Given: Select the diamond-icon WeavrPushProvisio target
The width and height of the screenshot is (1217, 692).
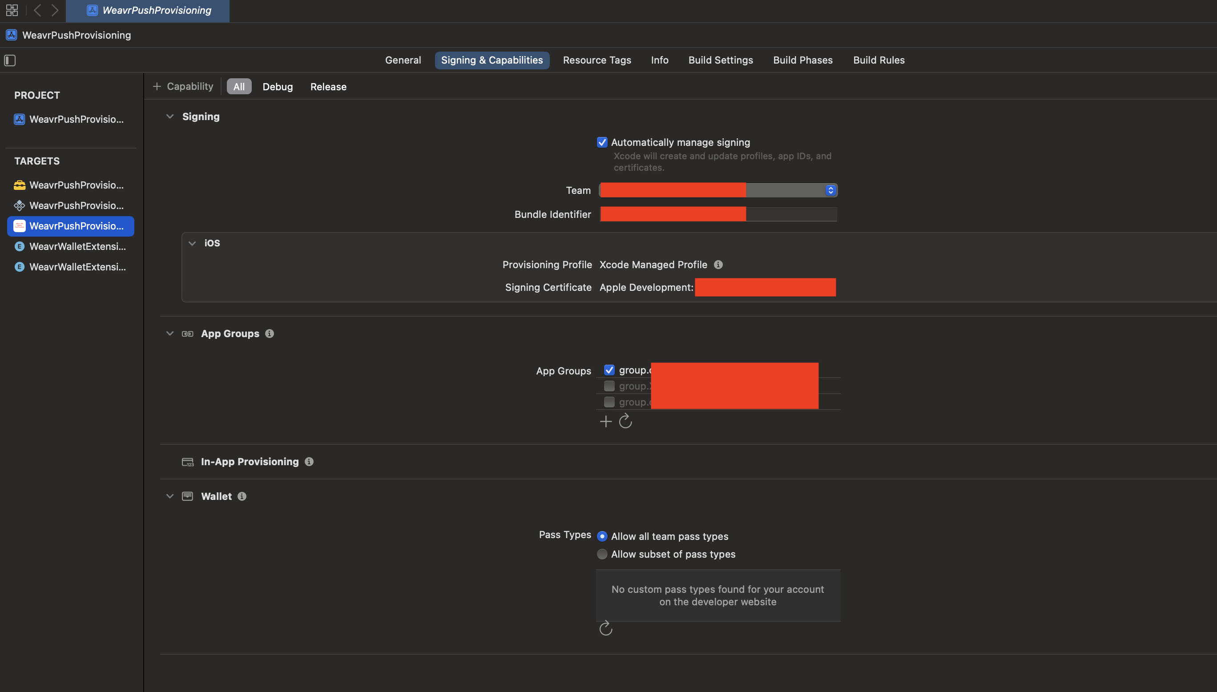Looking at the screenshot, I should click(70, 205).
